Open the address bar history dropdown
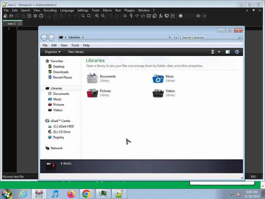Screen dimensions: 265x199 [x=170, y=38]
